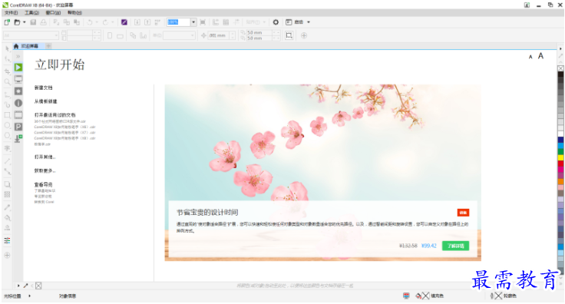Image resolution: width=565 pixels, height=304 pixels.
Task: Click the green 了解详情 button
Action: click(455, 246)
